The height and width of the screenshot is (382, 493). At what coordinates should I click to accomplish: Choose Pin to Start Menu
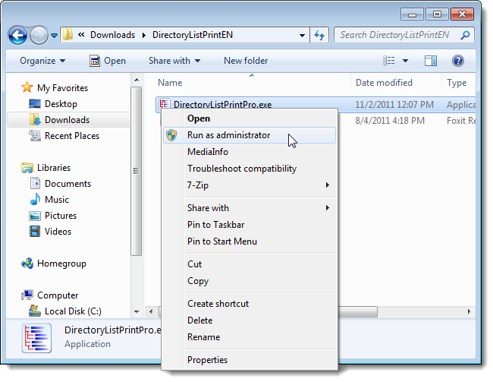point(250,242)
